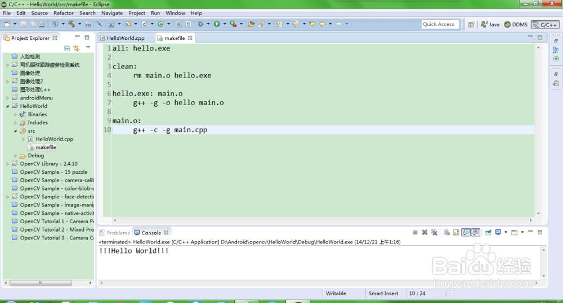
Task: Click Remove All Terminated Launches icon
Action: coord(434,232)
